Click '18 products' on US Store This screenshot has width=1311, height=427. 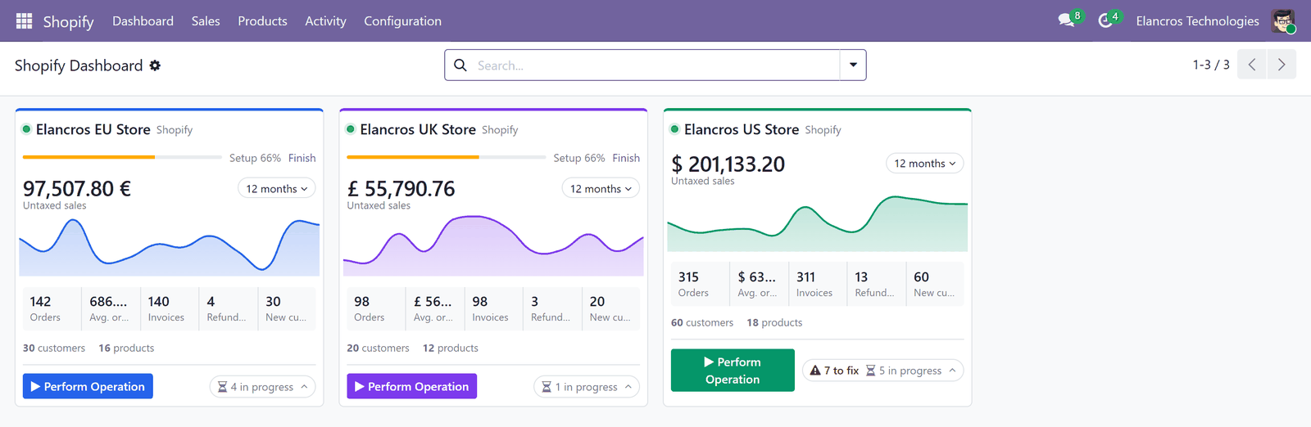[x=774, y=322]
